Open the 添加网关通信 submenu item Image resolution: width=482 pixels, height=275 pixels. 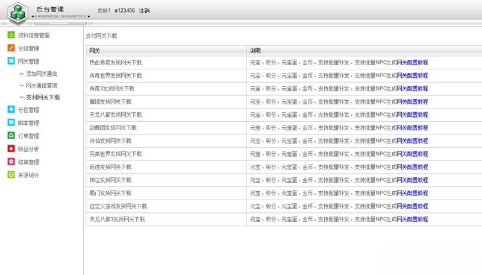tap(41, 74)
